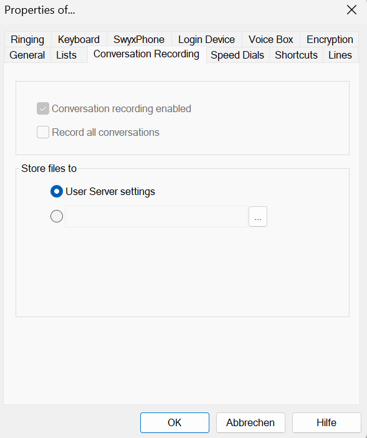Open the Lines tab
This screenshot has height=438, width=367.
pyautogui.click(x=340, y=55)
